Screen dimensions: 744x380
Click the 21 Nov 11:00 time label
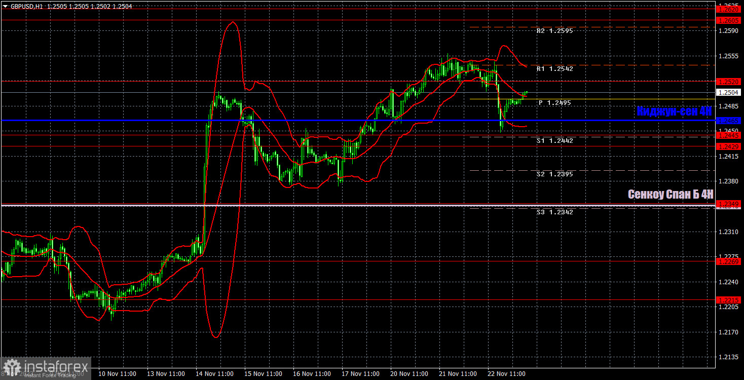pyautogui.click(x=458, y=374)
